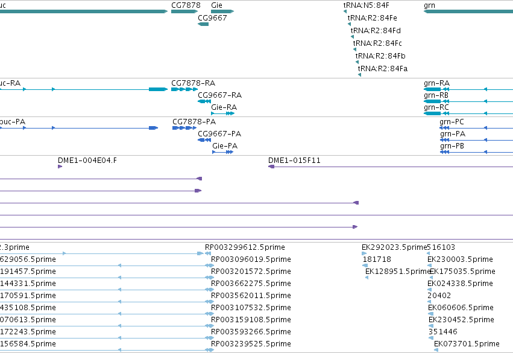Screen dimensions: 513x353
Task: Select EST RP003562011.5prime label
Action: [251, 296]
